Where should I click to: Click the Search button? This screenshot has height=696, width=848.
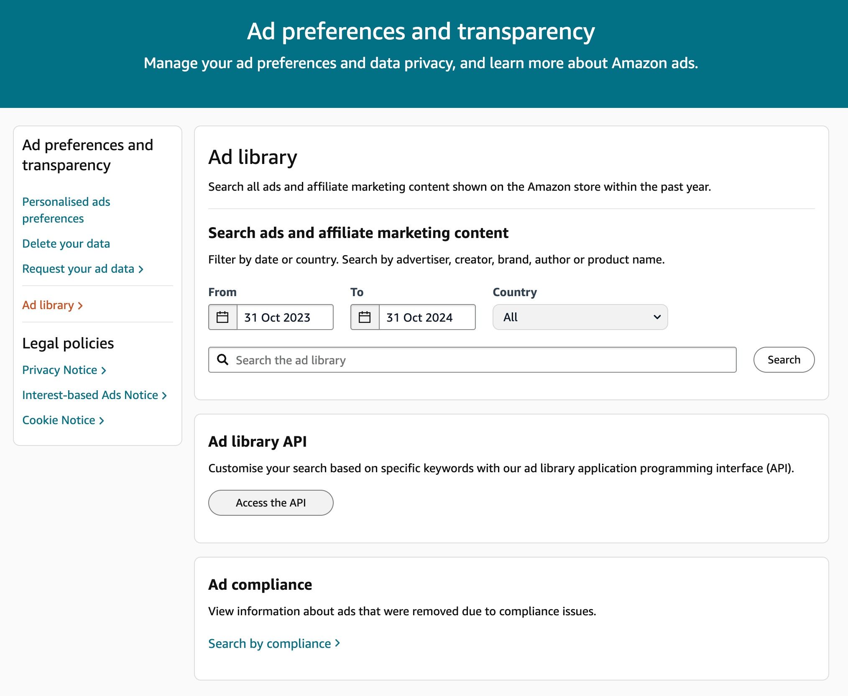(784, 359)
